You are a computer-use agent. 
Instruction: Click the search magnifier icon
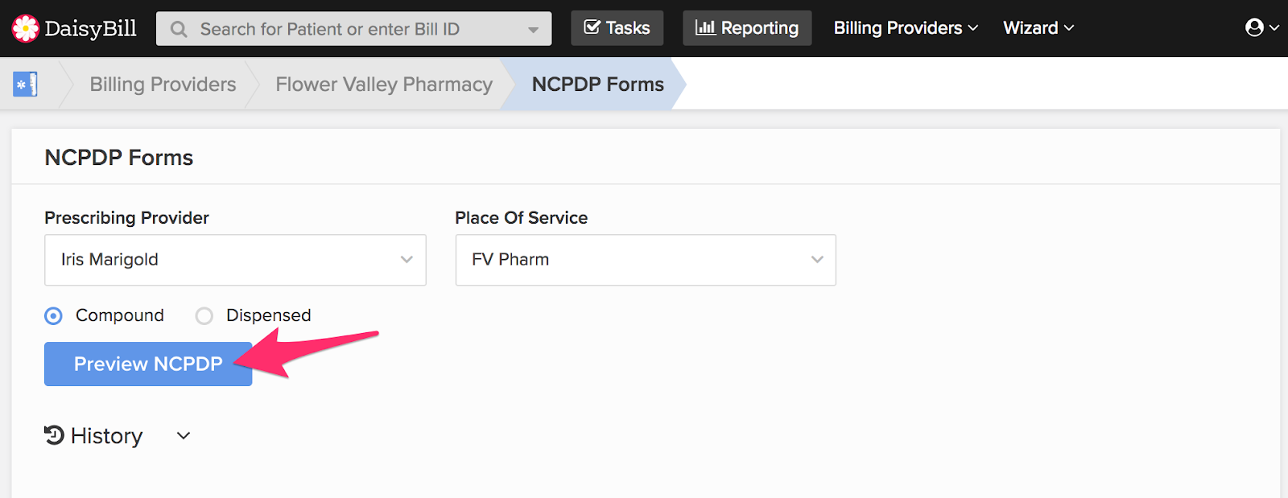coord(179,29)
